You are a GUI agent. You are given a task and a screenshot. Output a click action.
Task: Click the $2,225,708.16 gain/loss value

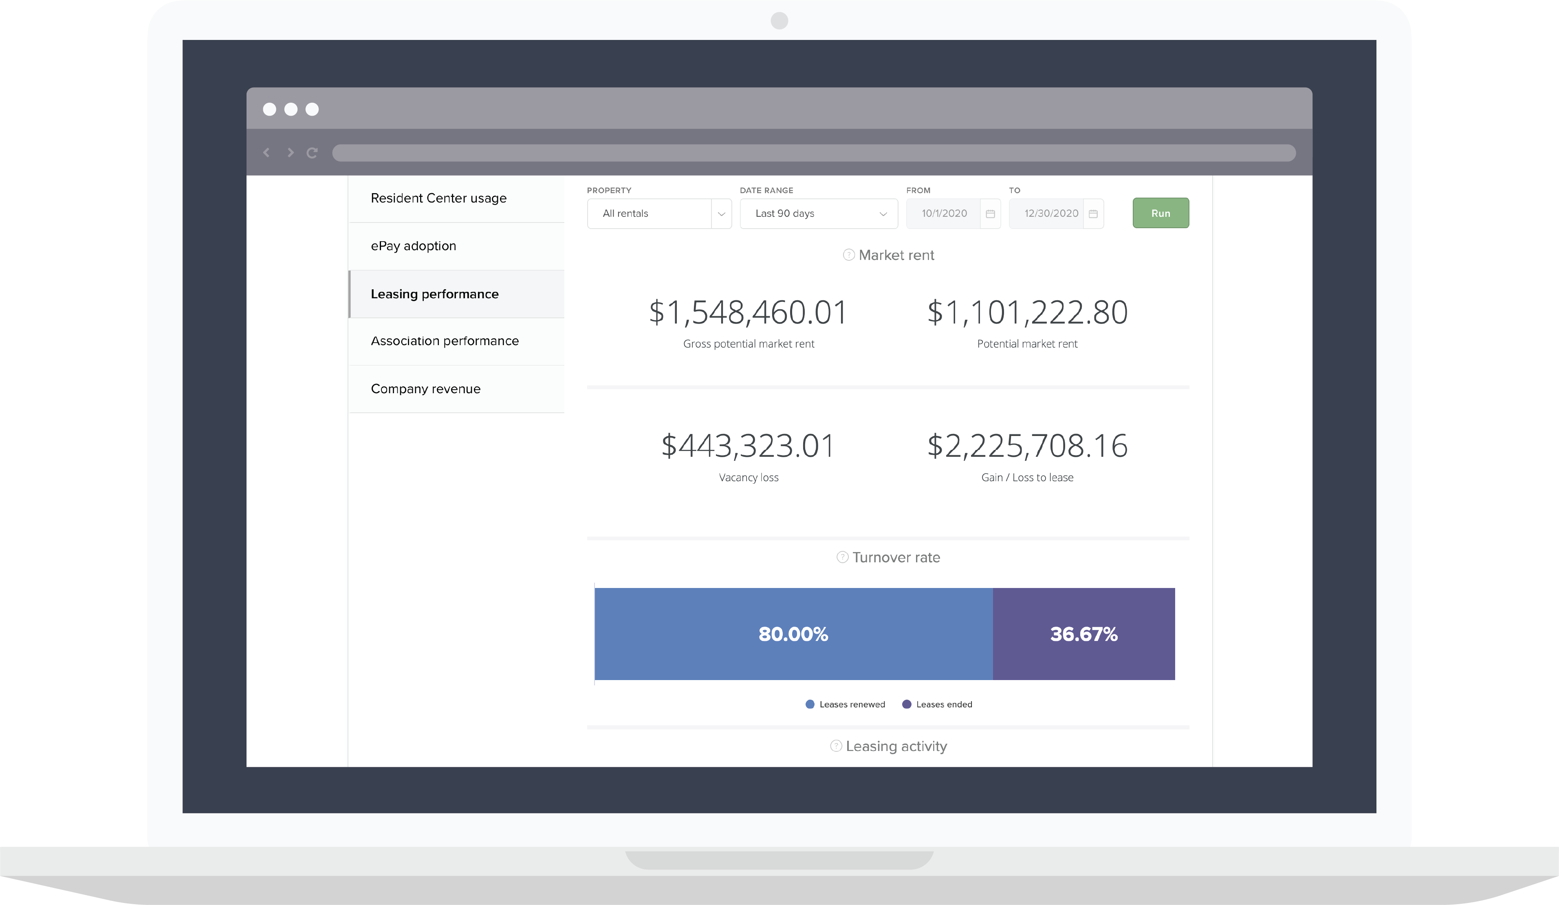pos(1027,446)
